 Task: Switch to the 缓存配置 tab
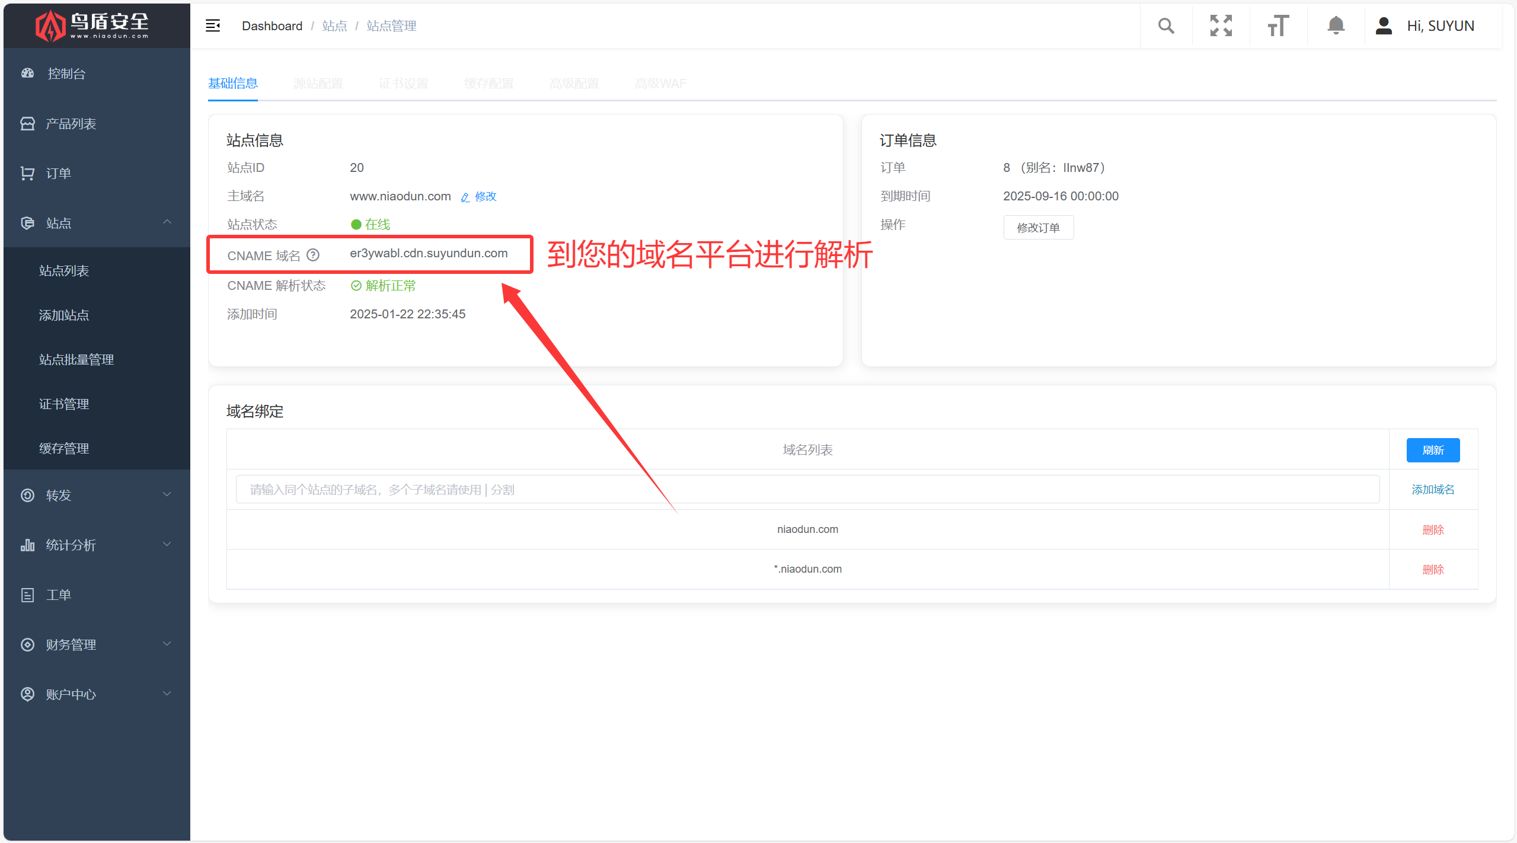489,83
